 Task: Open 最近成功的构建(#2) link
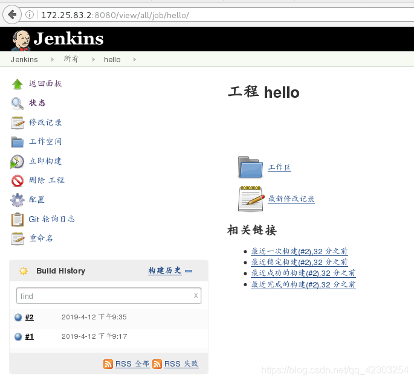tap(303, 274)
